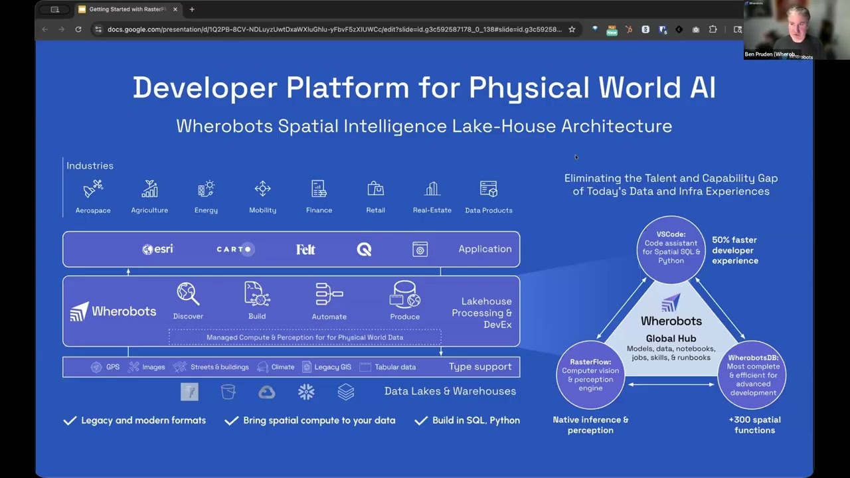Image resolution: width=850 pixels, height=478 pixels.
Task: Click the Images satellite icon
Action: pos(134,366)
